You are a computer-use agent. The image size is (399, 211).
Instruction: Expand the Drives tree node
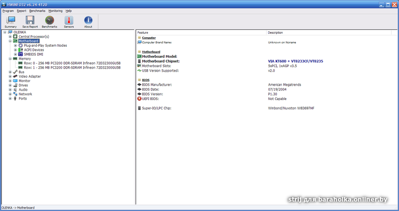click(x=10, y=85)
